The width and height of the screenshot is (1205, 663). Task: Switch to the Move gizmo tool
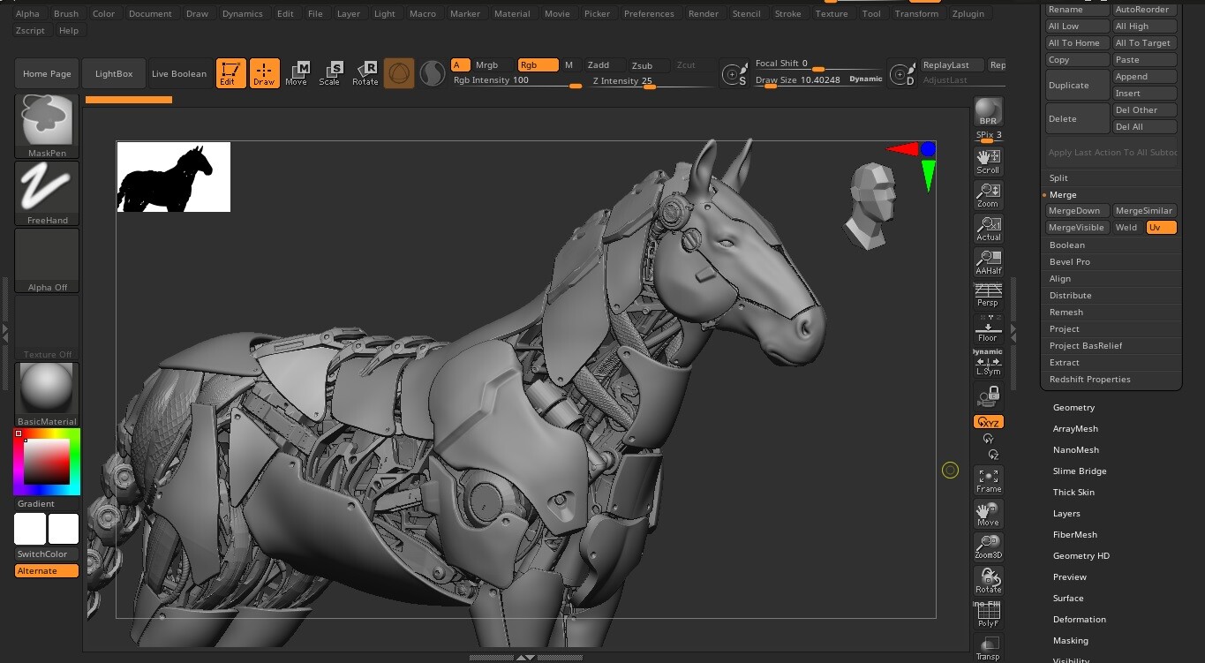(x=297, y=73)
